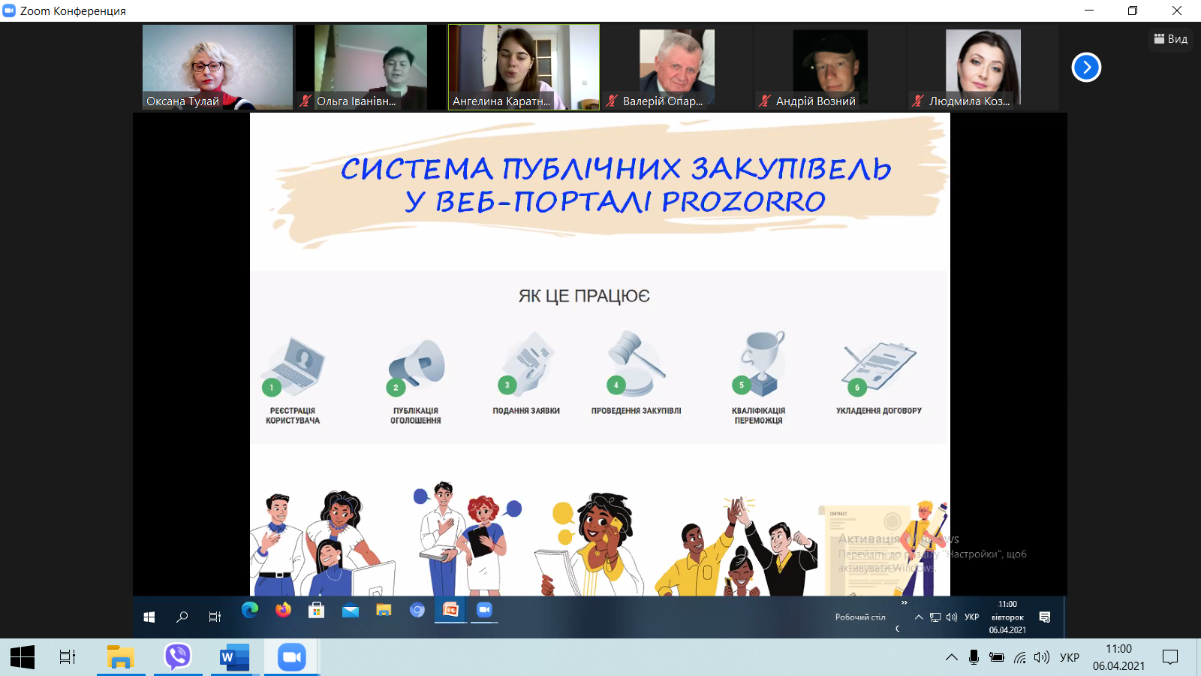Open notification center on the taskbar
The width and height of the screenshot is (1201, 676).
1170,657
